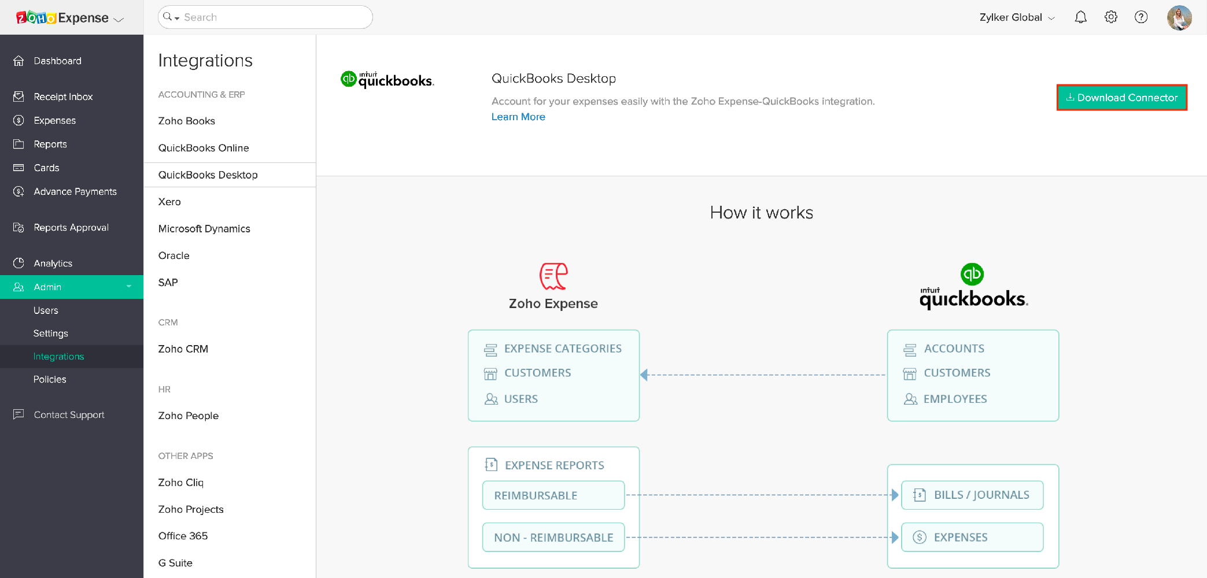This screenshot has height=578, width=1207.
Task: Click the QuickBooks logo in header
Action: [387, 79]
